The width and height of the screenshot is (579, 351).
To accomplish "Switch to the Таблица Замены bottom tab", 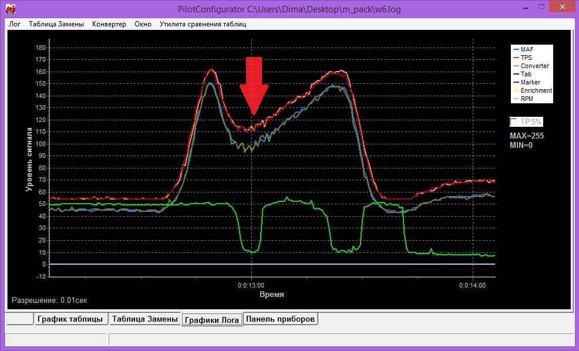I will click(144, 319).
